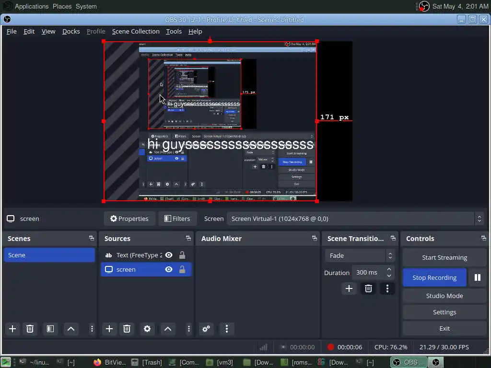Add a new transition with plus icon

(349, 288)
